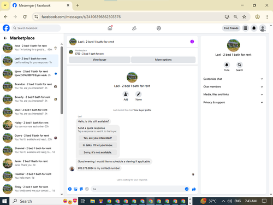Expand Customize chat section

233,79
